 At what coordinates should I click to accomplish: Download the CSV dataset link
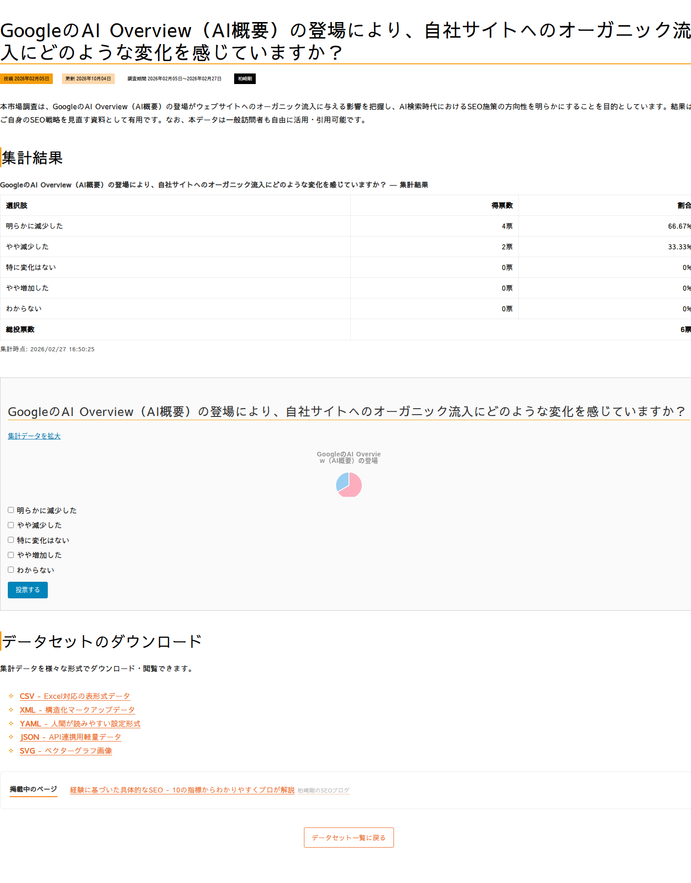[75, 697]
